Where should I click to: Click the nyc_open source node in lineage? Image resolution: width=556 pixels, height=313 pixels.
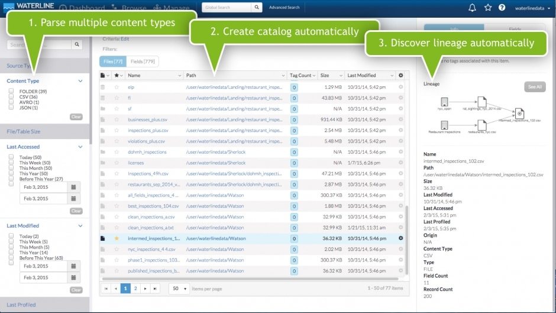pos(444,103)
